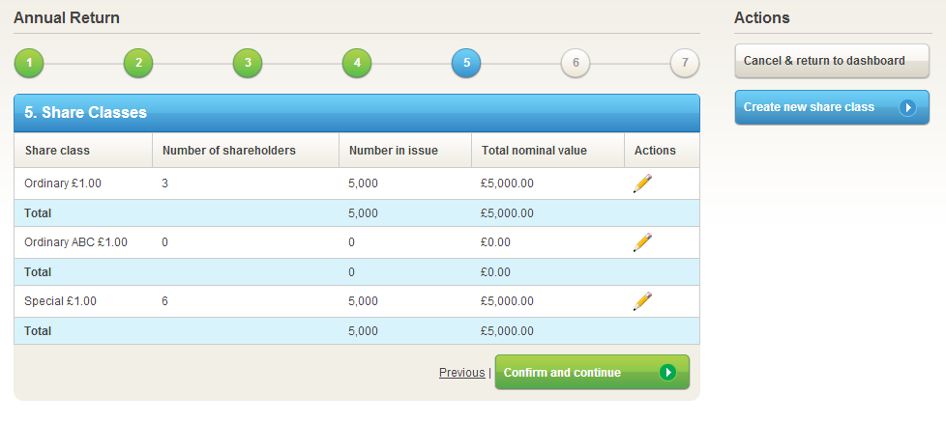
Task: Click the Number of shareholders header
Action: point(229,151)
